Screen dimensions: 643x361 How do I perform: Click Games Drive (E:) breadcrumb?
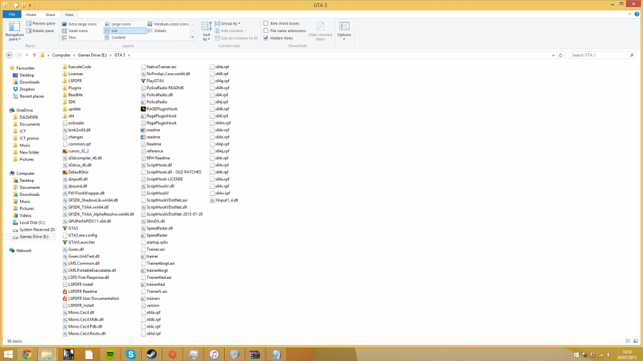click(92, 55)
